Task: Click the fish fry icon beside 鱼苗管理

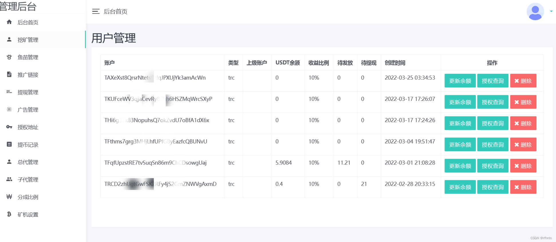Action: (9, 57)
